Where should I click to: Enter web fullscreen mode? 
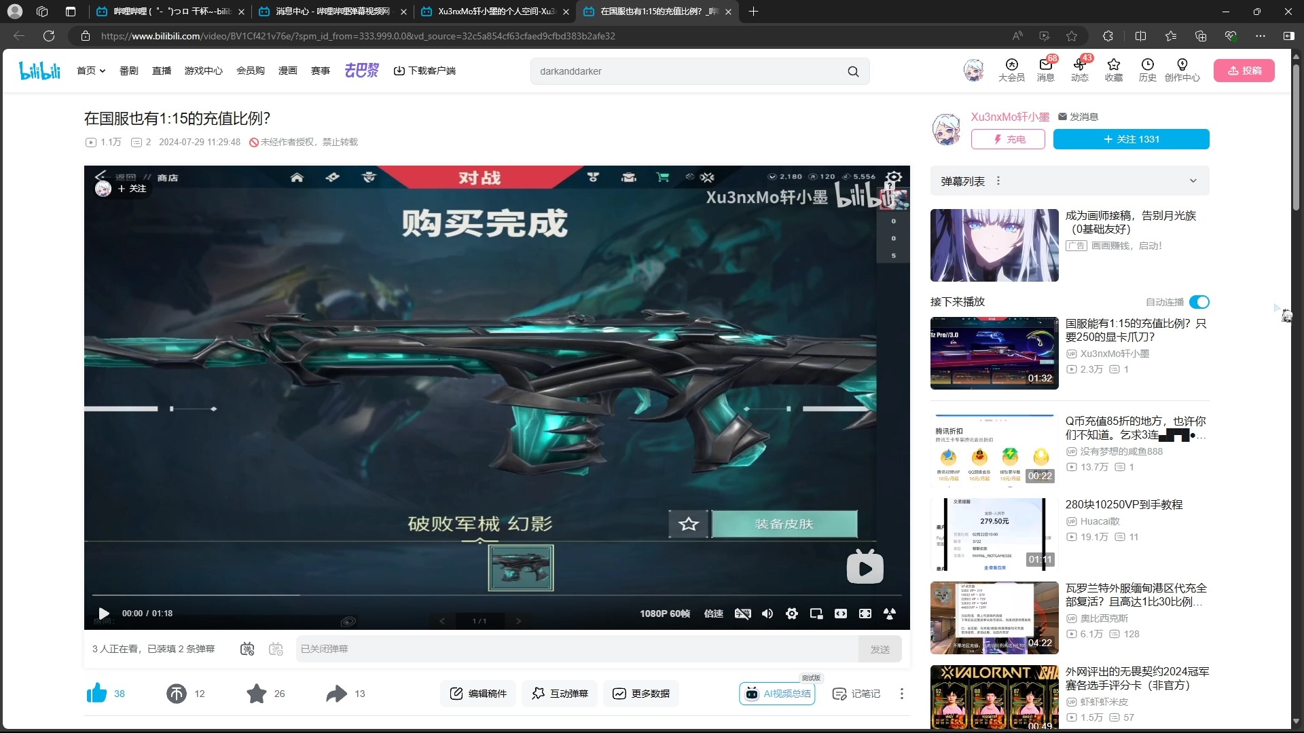point(865,614)
